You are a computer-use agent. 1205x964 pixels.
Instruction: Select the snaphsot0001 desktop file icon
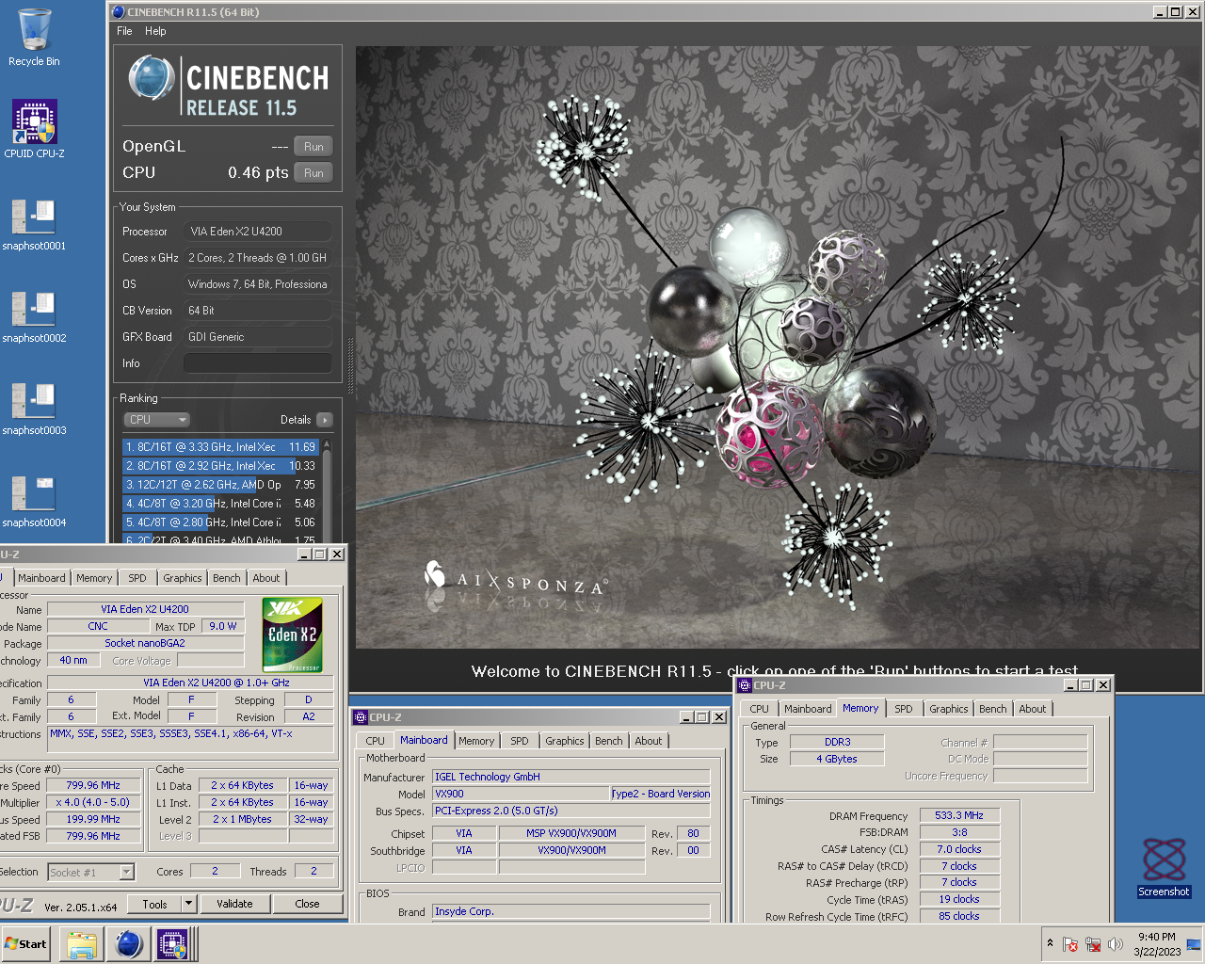pyautogui.click(x=34, y=224)
